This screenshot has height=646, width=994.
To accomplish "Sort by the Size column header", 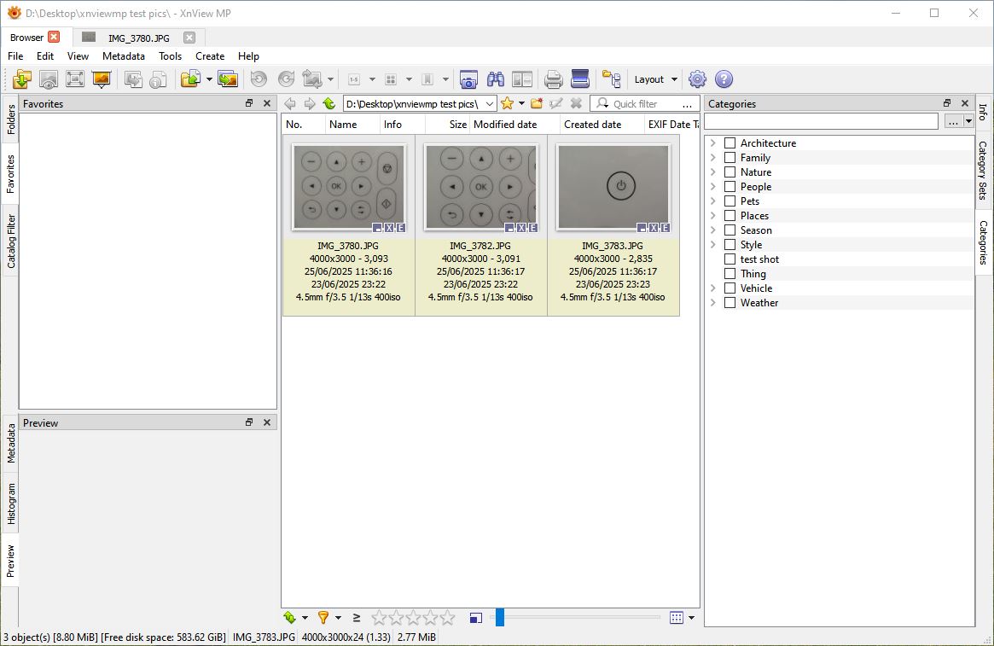I will pyautogui.click(x=448, y=125).
